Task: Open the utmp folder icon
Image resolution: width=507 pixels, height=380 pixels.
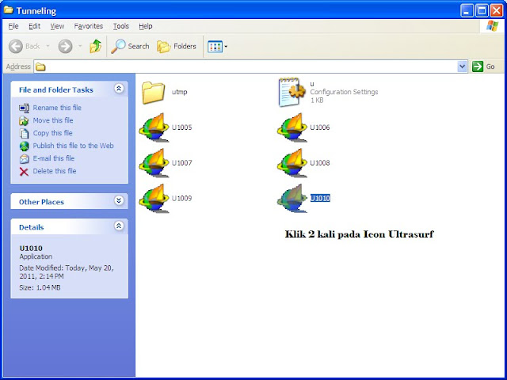Action: click(153, 93)
